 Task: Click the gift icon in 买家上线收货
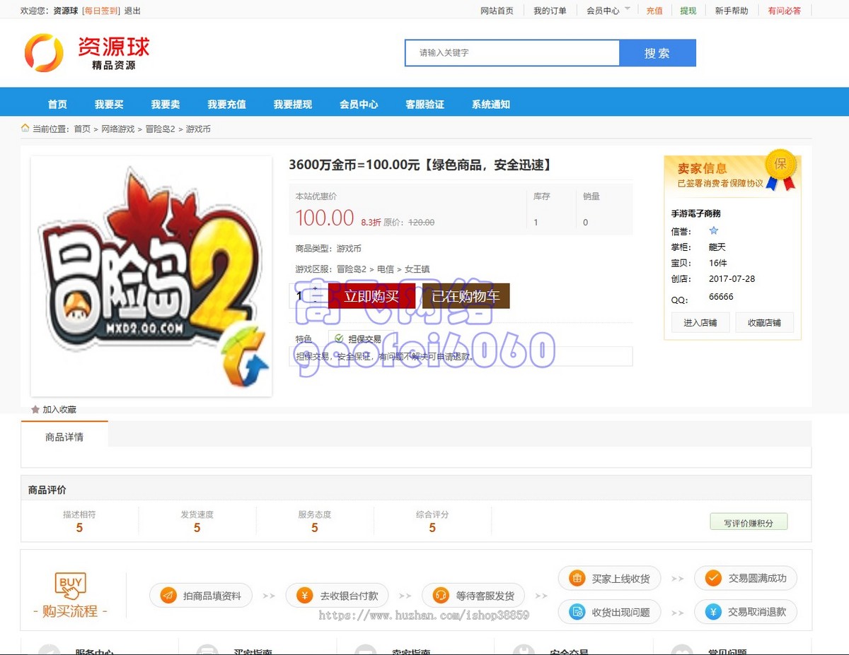pyautogui.click(x=577, y=578)
